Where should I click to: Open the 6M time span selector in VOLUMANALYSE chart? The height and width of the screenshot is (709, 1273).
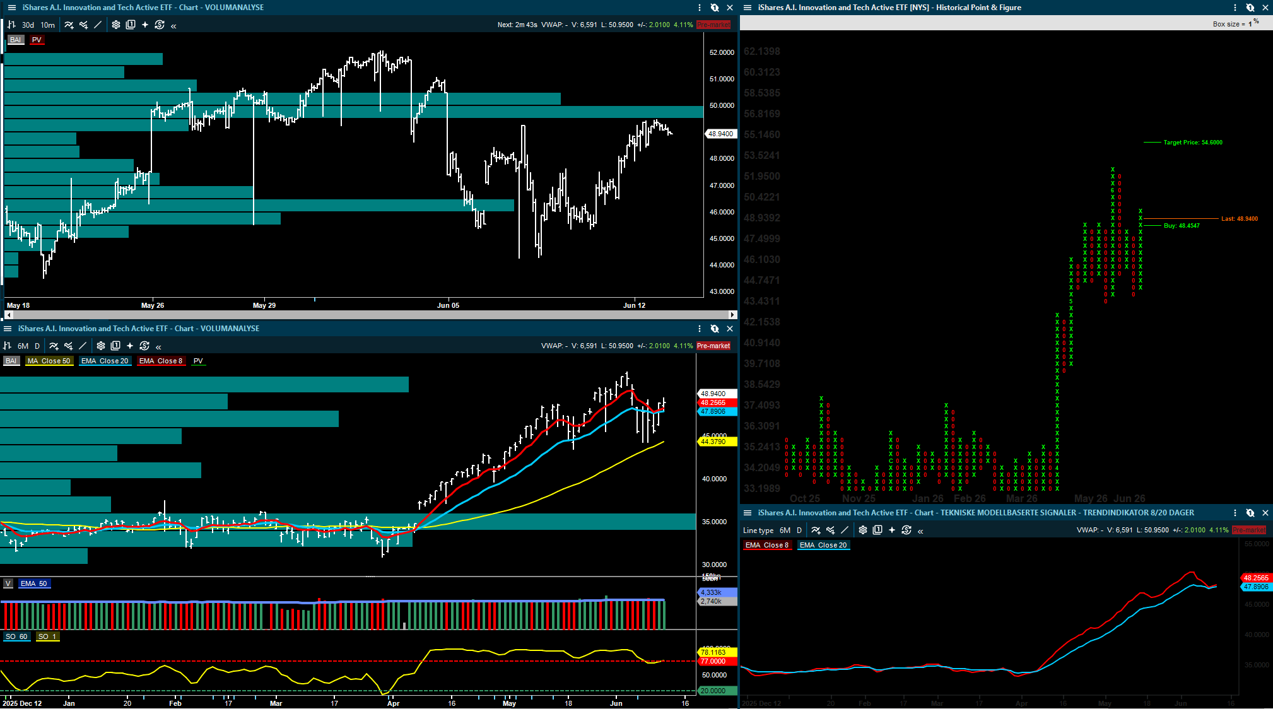(x=23, y=346)
